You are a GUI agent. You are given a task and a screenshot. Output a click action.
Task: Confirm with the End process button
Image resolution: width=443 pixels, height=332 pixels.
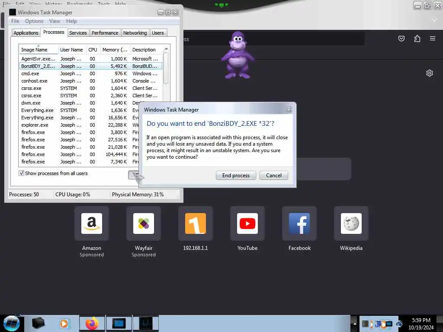[236, 176]
